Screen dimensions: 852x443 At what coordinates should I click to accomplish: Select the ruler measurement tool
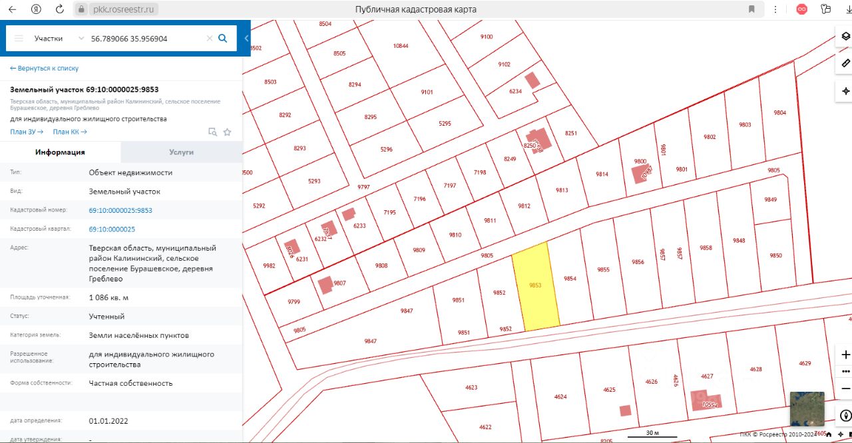[x=845, y=63]
